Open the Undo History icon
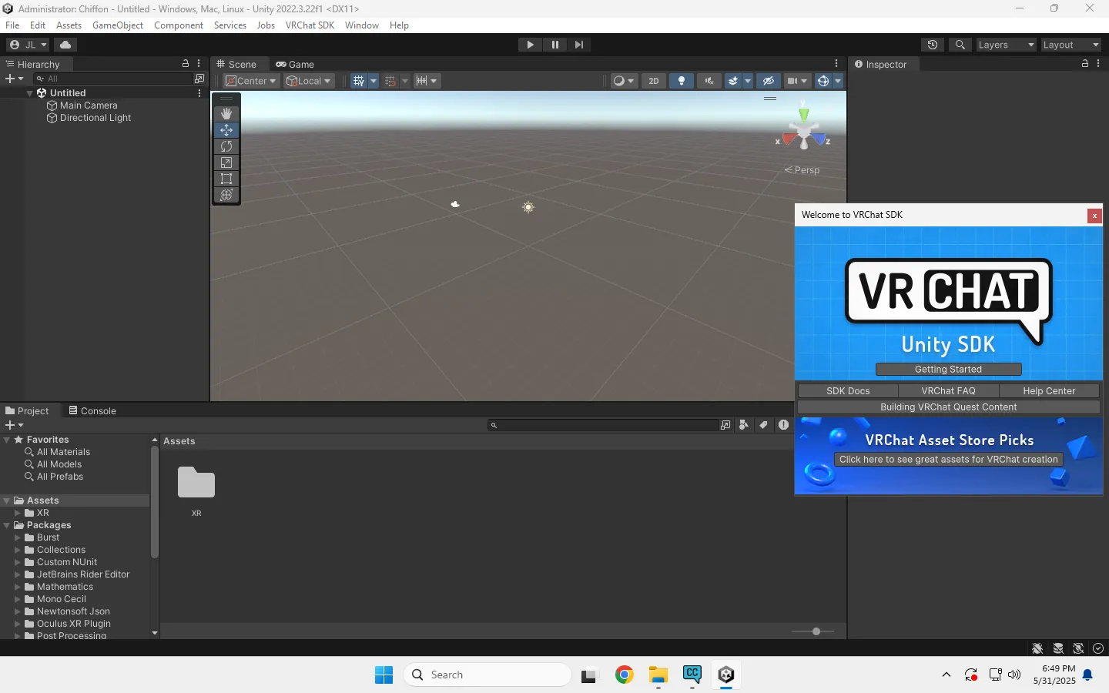The image size is (1109, 693). tap(933, 45)
